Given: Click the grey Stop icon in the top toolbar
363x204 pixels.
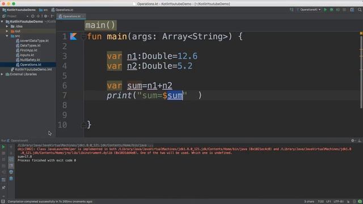Looking at the screenshot, I should tap(344, 10).
